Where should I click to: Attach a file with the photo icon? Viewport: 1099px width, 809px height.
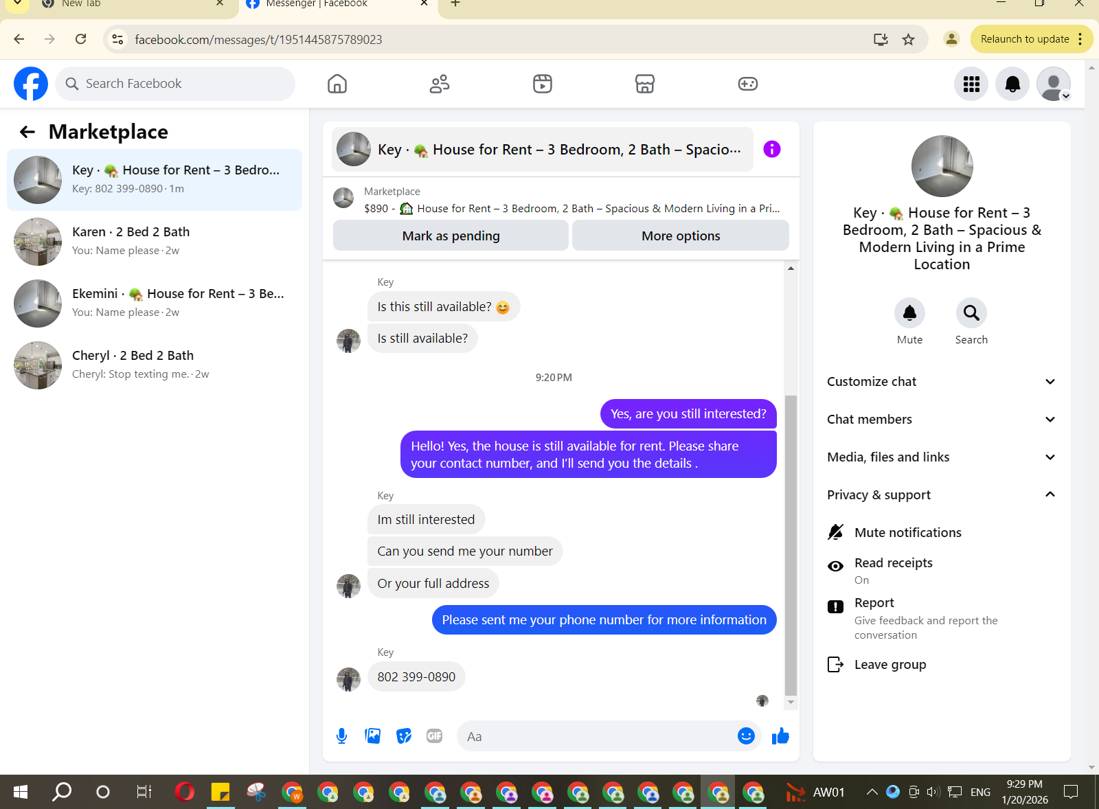pyautogui.click(x=373, y=736)
